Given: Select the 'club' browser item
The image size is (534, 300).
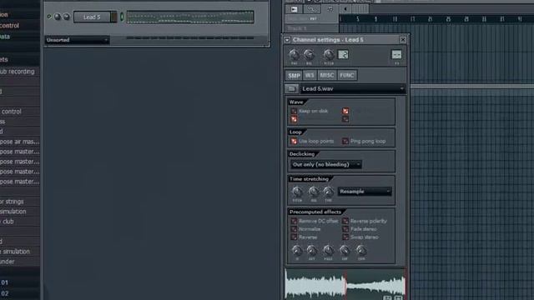Looking at the screenshot, I should (x=7, y=222).
